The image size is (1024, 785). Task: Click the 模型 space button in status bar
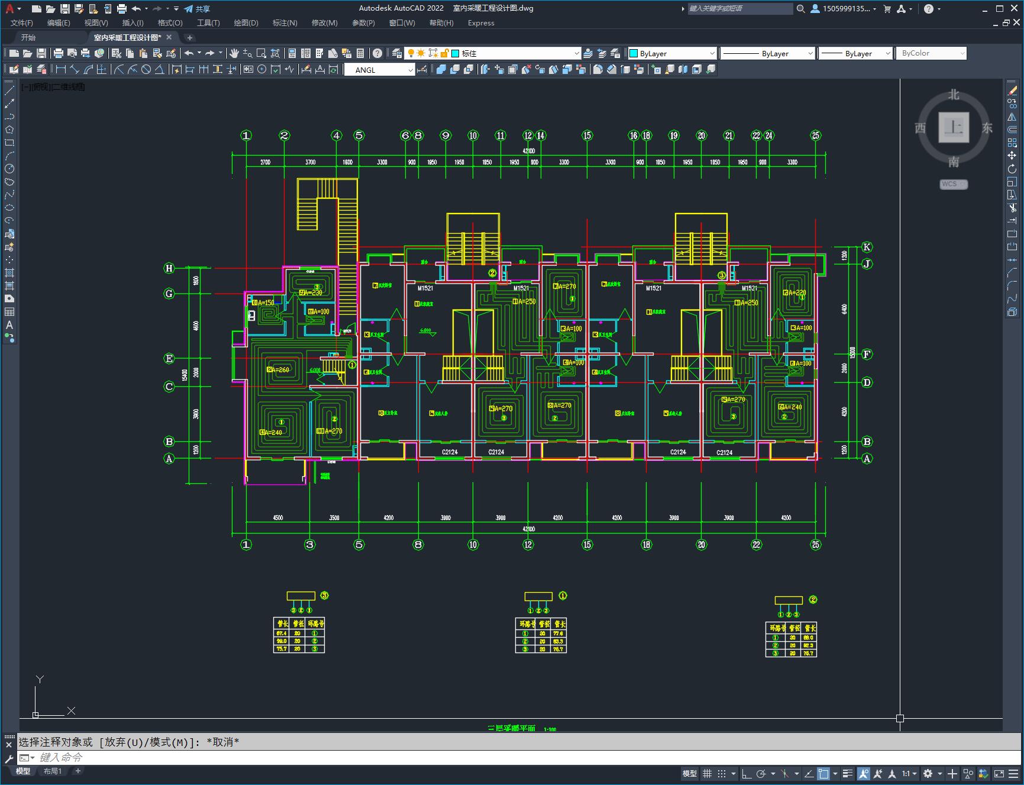pos(690,773)
